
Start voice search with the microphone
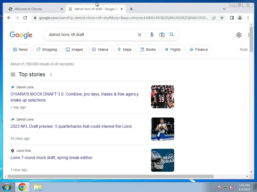[x=152, y=35]
